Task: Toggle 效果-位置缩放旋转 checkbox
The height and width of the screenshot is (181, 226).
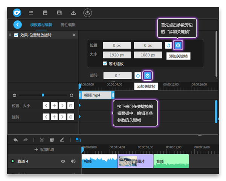Action: [16, 35]
